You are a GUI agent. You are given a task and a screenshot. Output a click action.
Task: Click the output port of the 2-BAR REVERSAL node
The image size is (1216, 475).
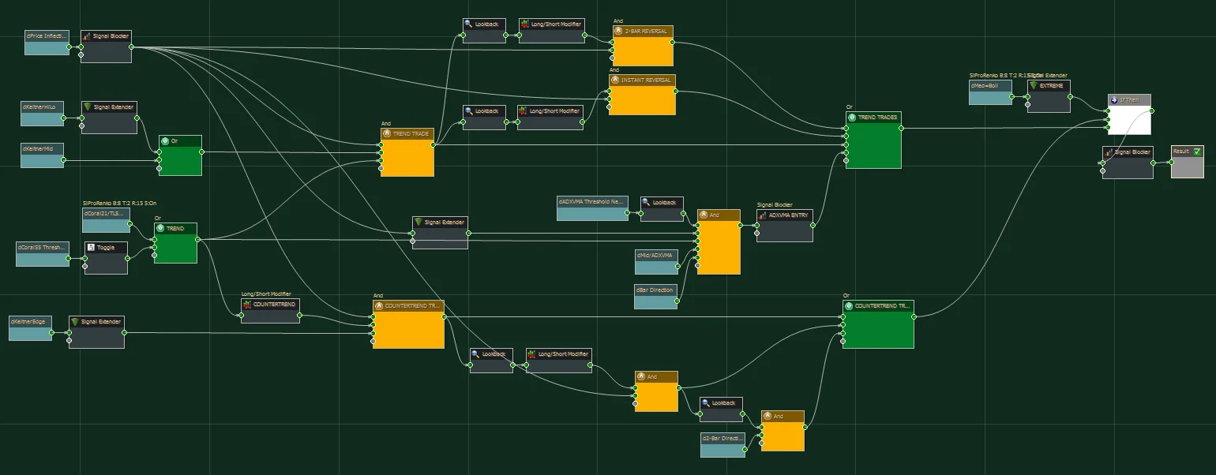pyautogui.click(x=674, y=43)
